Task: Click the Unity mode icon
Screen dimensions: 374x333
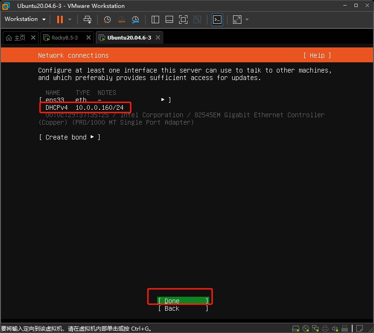Action: (197, 20)
